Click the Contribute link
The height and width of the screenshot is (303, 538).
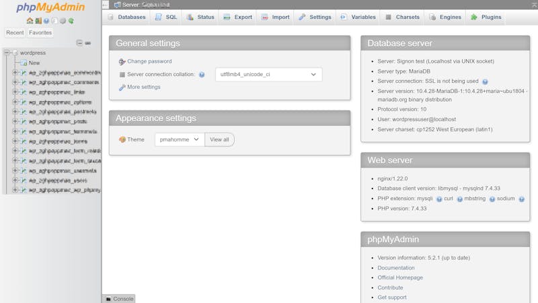[390, 288]
